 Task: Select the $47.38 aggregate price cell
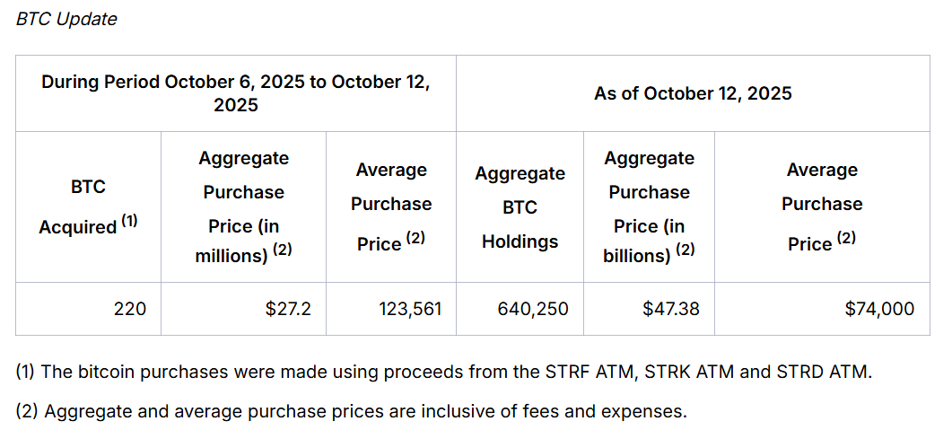tap(671, 309)
